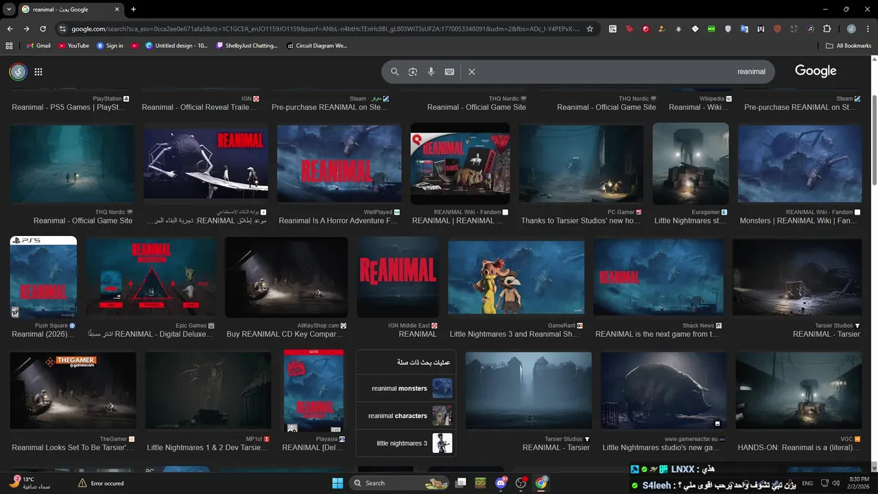Reload the page
The height and width of the screenshot is (494, 878).
43,29
